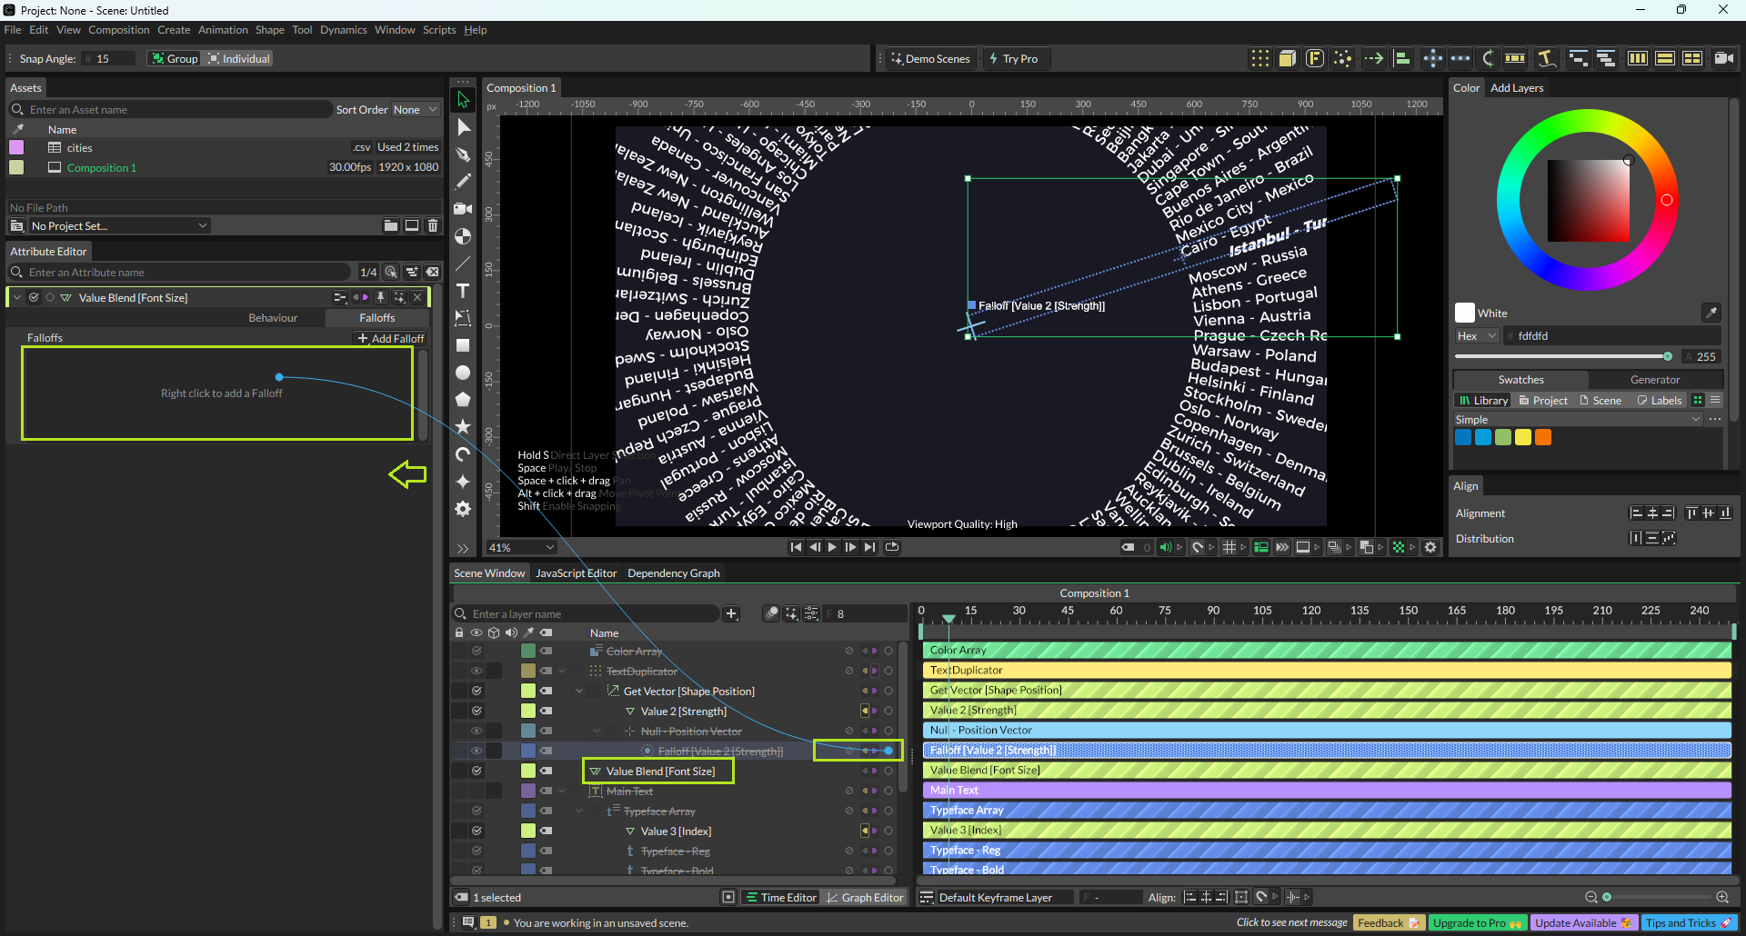Toggle the Individual snap mode

(x=239, y=59)
